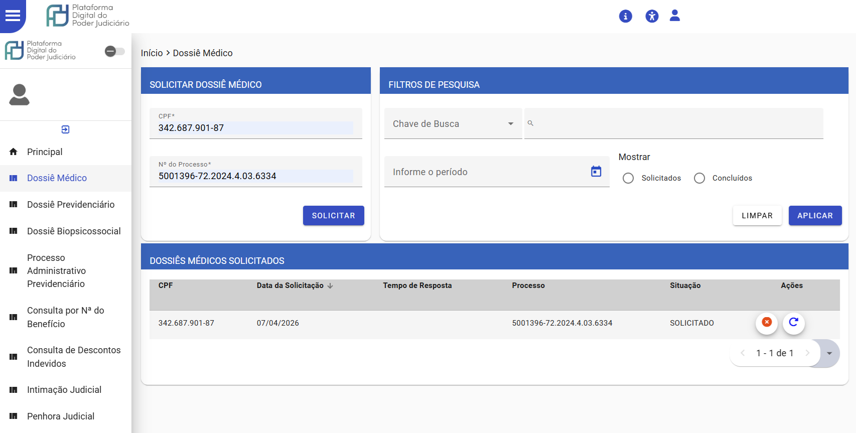Click the search text field with magnifier
The image size is (856, 433).
pyautogui.click(x=674, y=123)
